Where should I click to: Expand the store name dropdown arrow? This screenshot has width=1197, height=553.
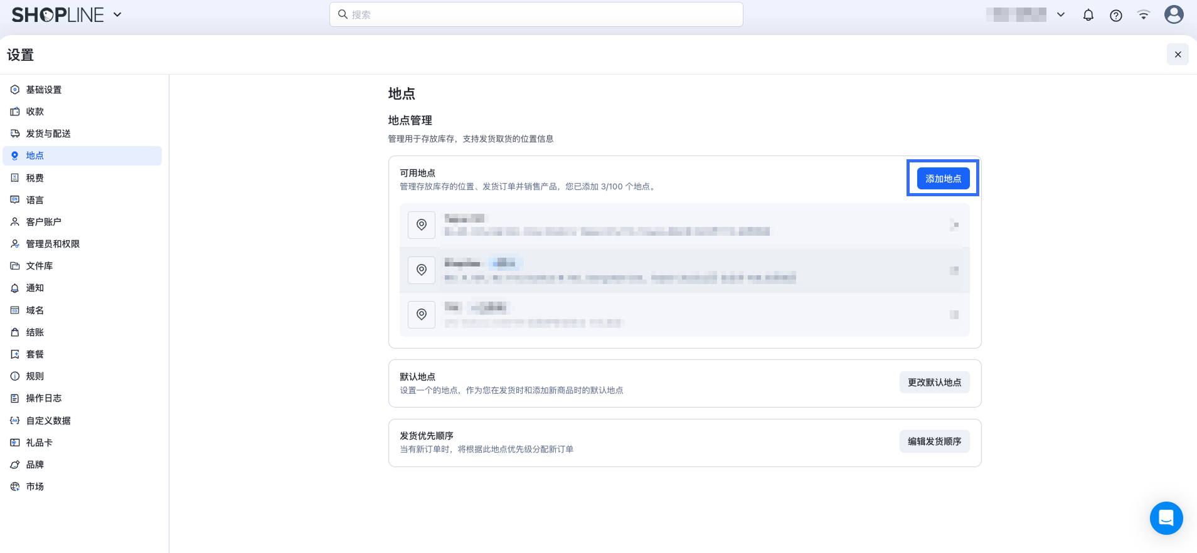coord(1061,14)
